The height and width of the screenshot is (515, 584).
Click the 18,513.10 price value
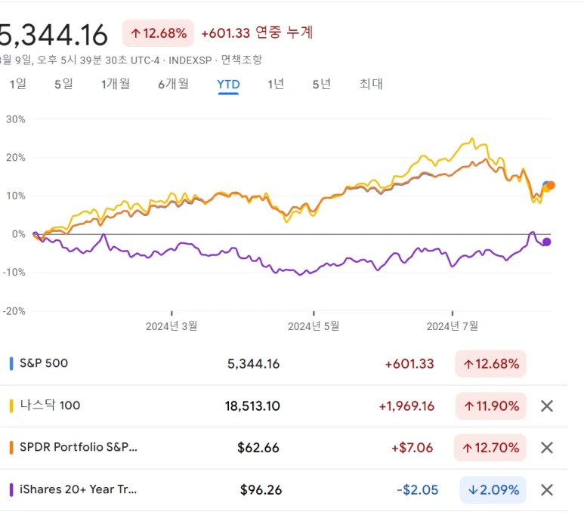(x=252, y=406)
